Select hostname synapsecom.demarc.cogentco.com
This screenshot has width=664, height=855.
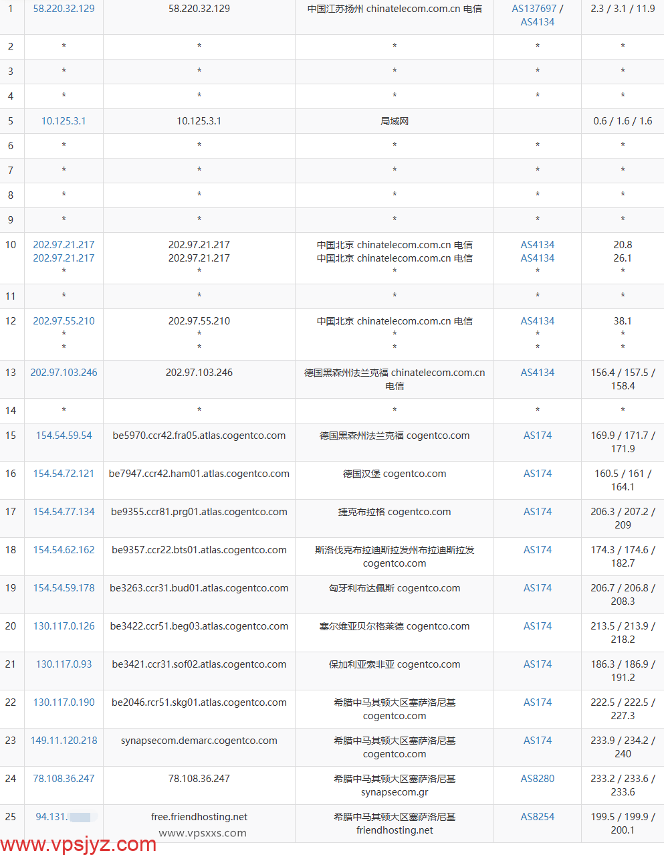199,741
